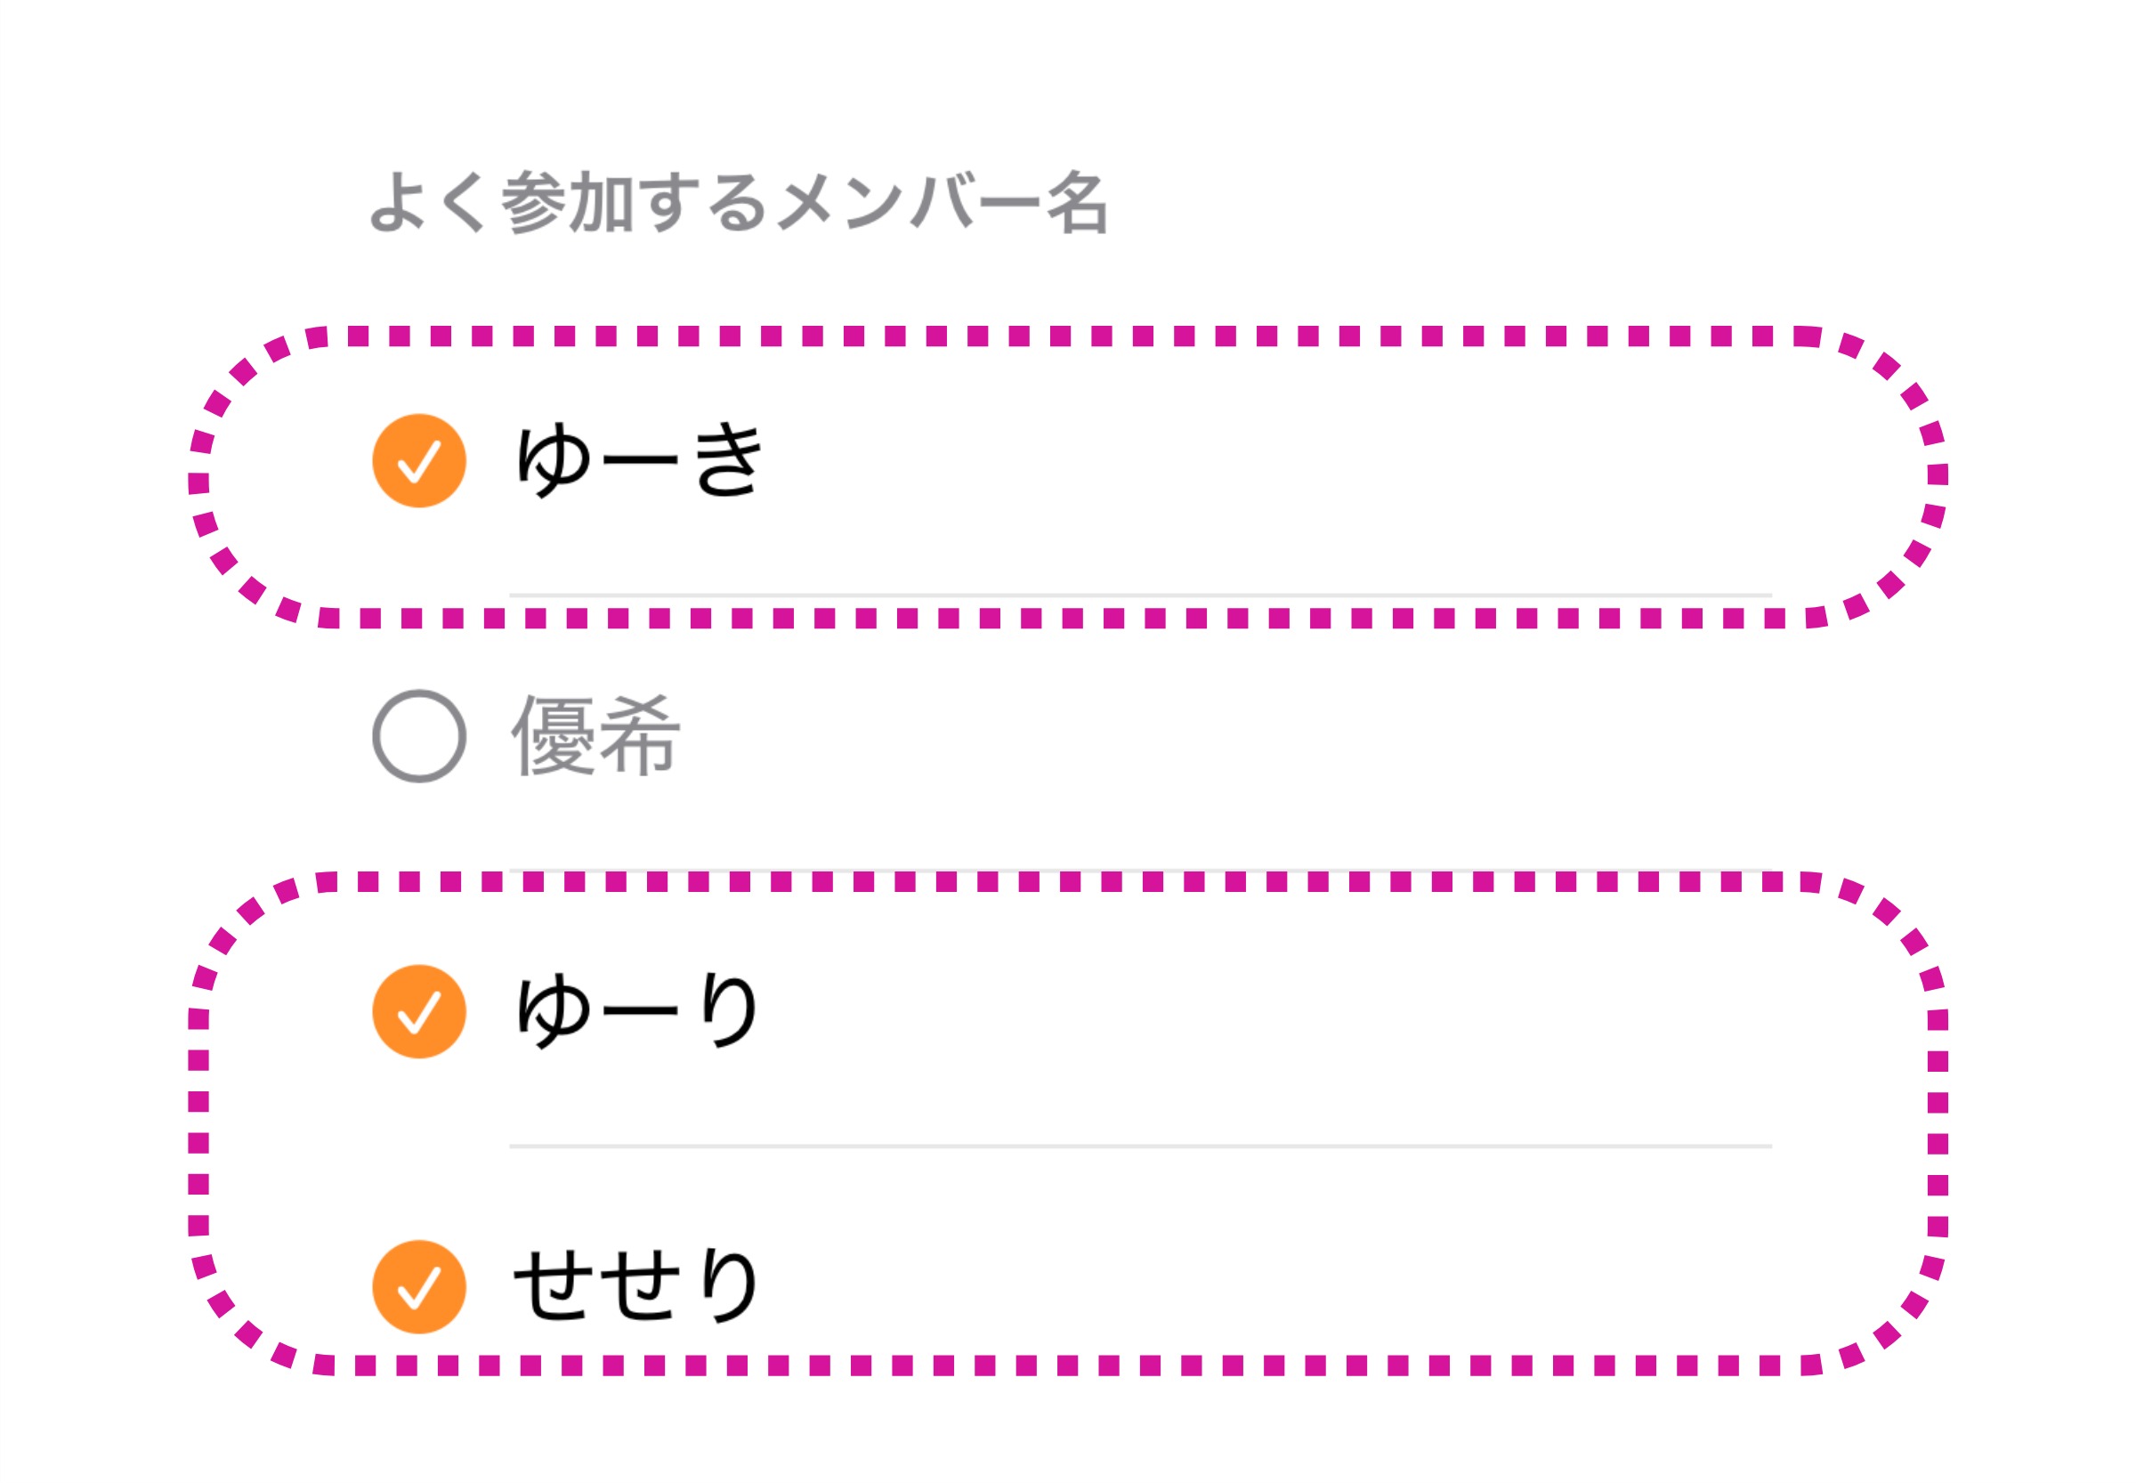This screenshot has height=1483, width=2136.
Task: Uncheck the orange ゆーり checkbox
Action: (418, 1012)
